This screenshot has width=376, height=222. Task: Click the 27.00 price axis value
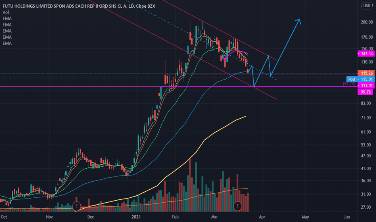[x=366, y=207]
